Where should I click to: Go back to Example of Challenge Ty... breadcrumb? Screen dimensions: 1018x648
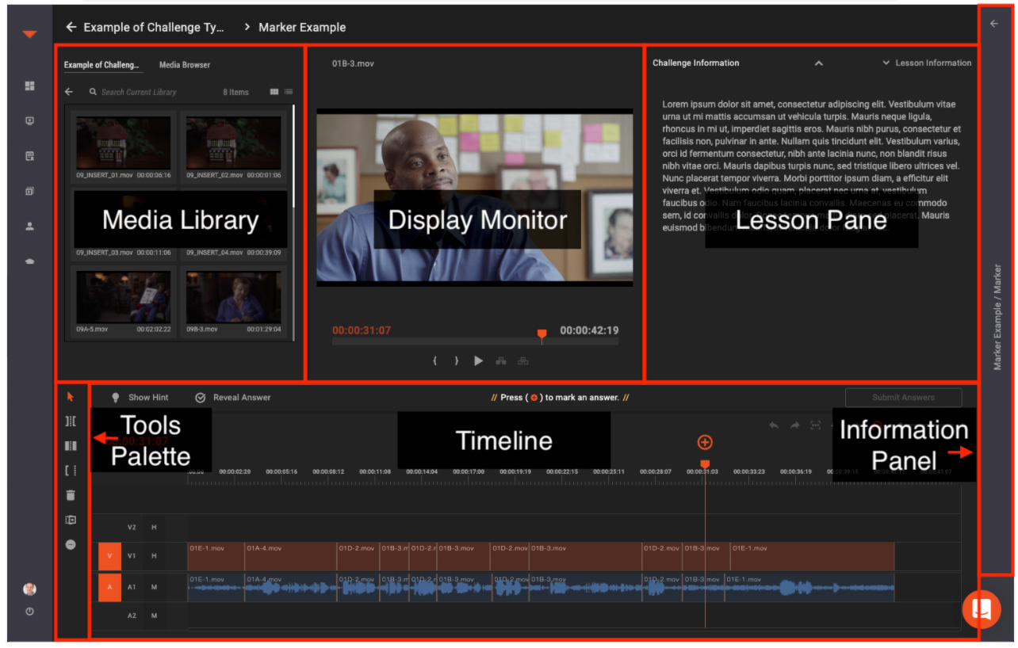point(145,27)
